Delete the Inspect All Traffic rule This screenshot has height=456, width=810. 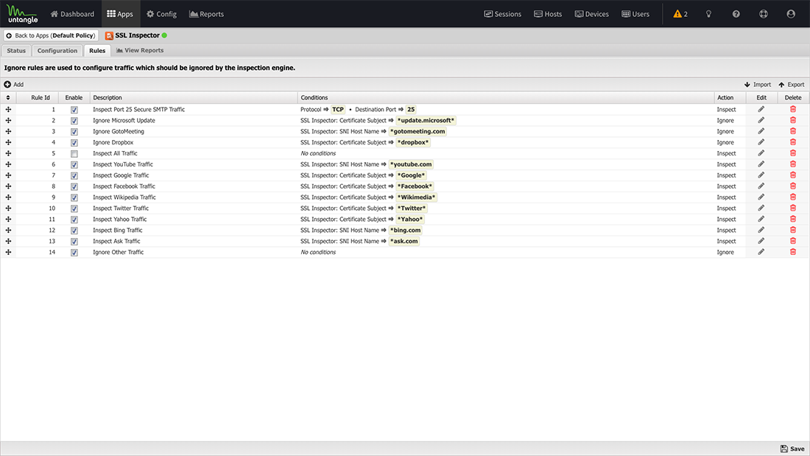tap(793, 153)
